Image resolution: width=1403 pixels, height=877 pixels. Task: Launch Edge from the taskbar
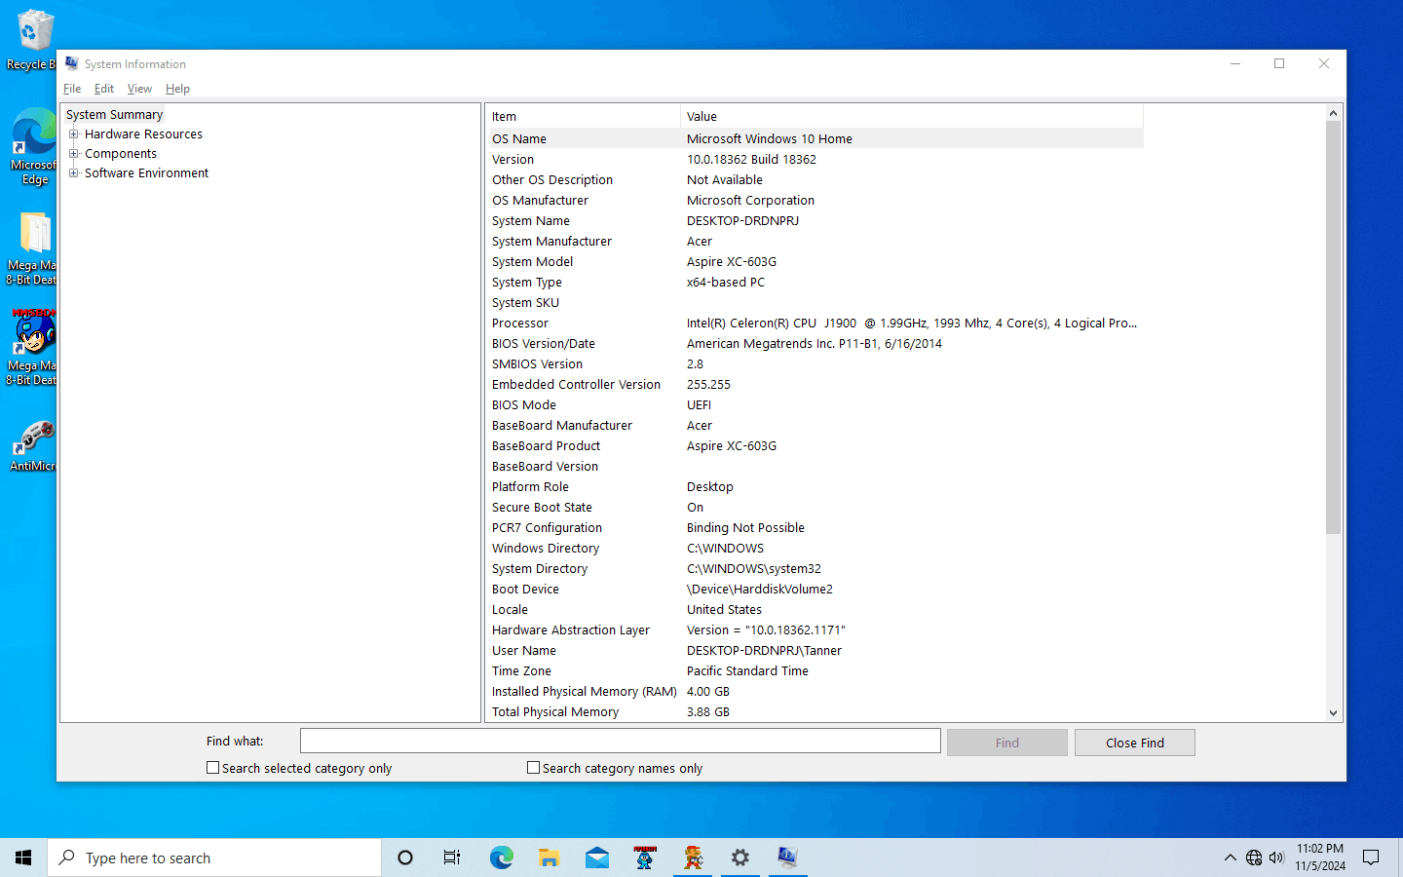(501, 858)
